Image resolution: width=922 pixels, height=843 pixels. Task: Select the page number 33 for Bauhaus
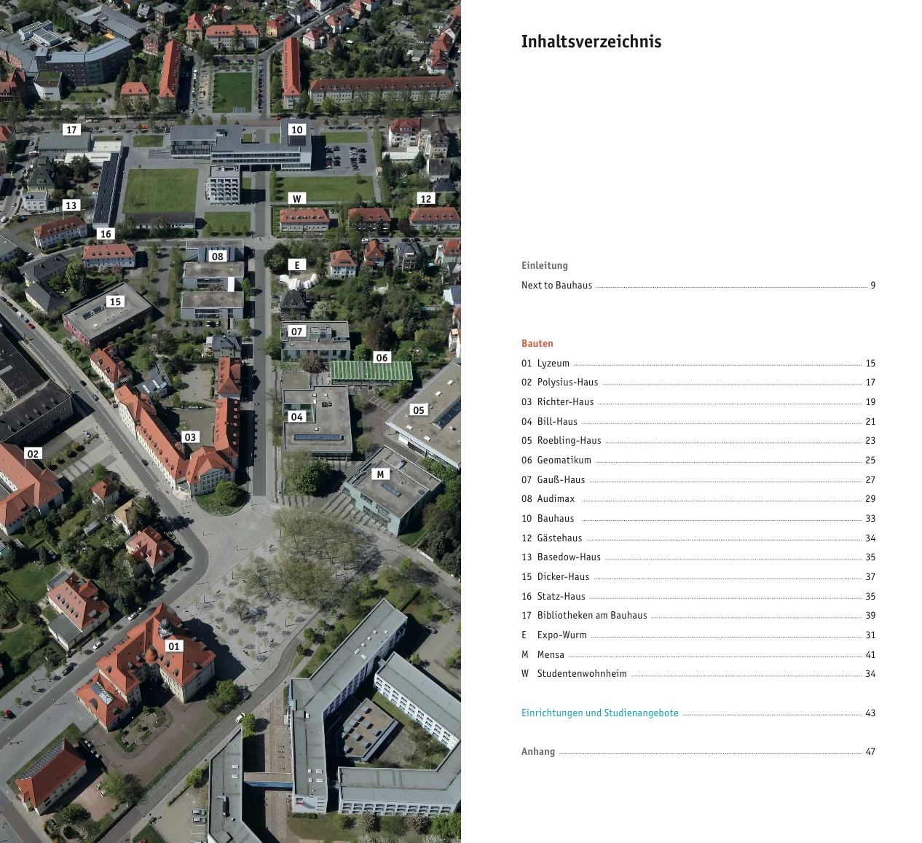tap(870, 518)
